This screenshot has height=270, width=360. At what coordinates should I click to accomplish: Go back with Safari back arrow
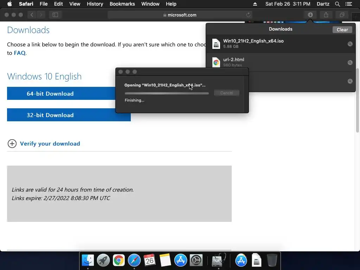32,15
